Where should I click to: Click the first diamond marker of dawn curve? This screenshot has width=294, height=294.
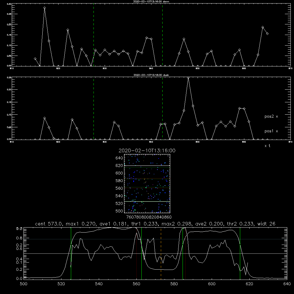35,59
